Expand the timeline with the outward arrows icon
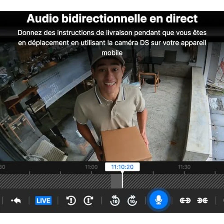Screen dimensions: 224x224 (x=185, y=201)
